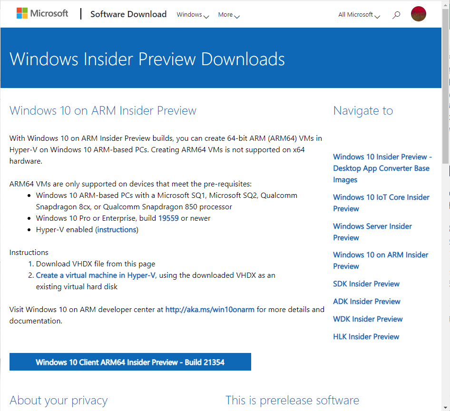Click the Navigate to heading

pos(363,110)
